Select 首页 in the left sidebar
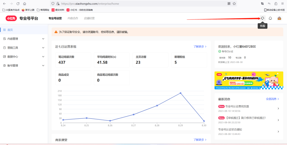 click(x=10, y=30)
